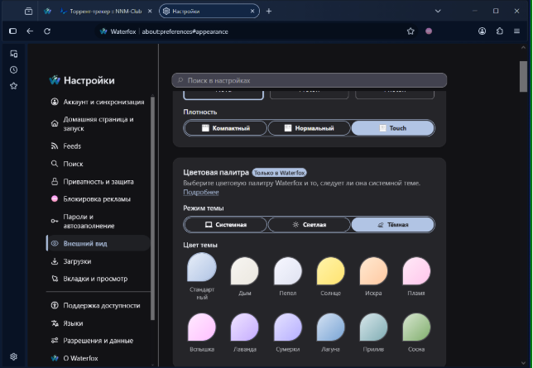Click the Поиск в настройках search field
Image resolution: width=533 pixels, height=368 pixels.
(x=309, y=80)
